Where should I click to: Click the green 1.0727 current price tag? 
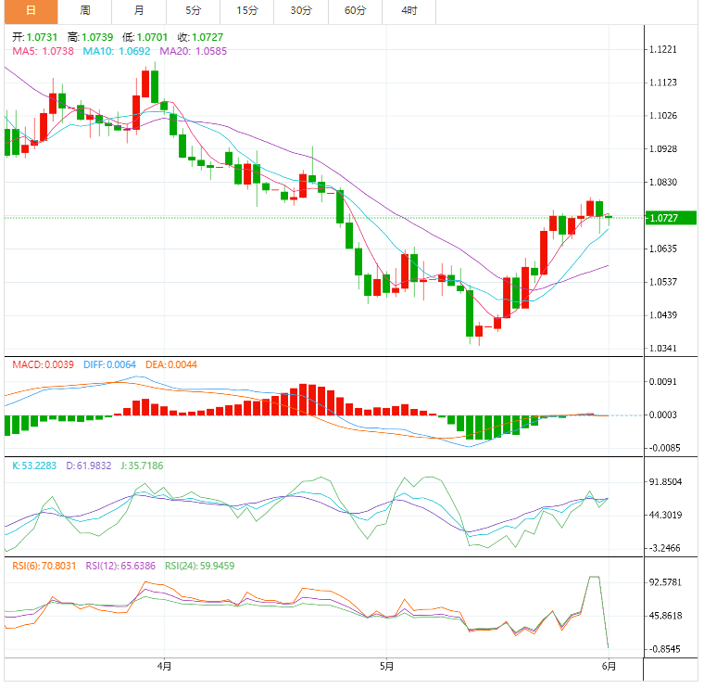(x=671, y=219)
